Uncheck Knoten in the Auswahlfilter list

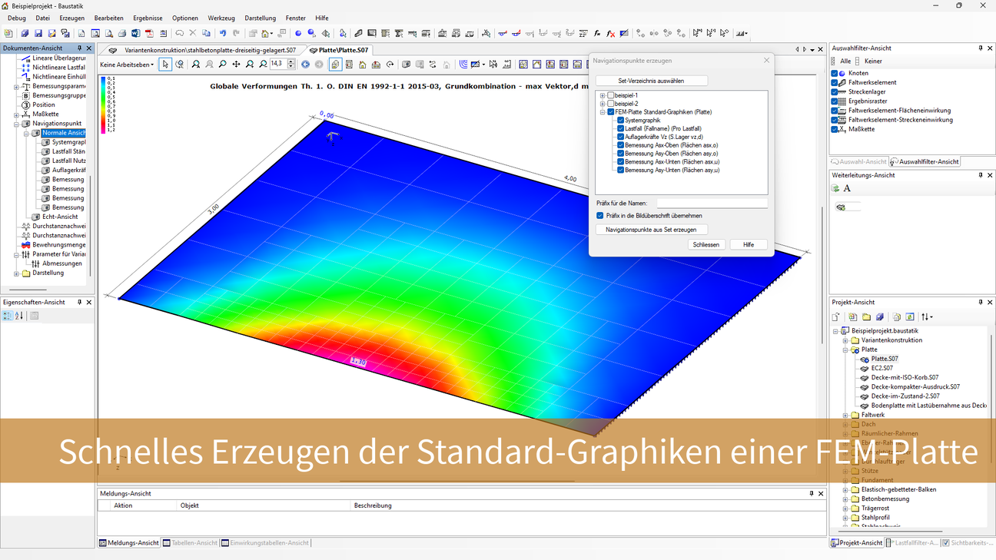835,73
